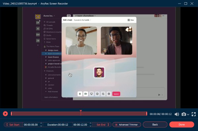Open Acme Inc. workspace dropdown
This screenshot has width=198, height=131.
point(49,16)
